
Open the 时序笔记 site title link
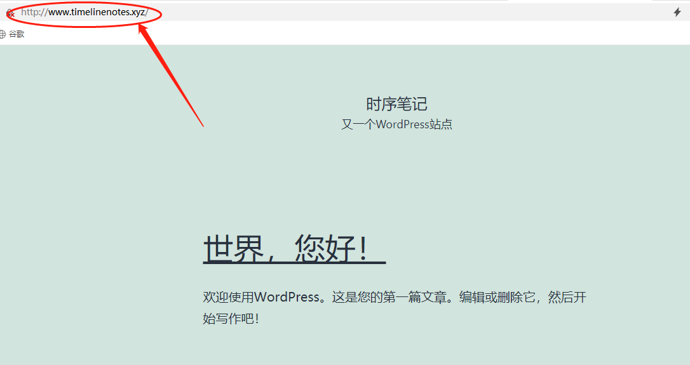[x=396, y=104]
